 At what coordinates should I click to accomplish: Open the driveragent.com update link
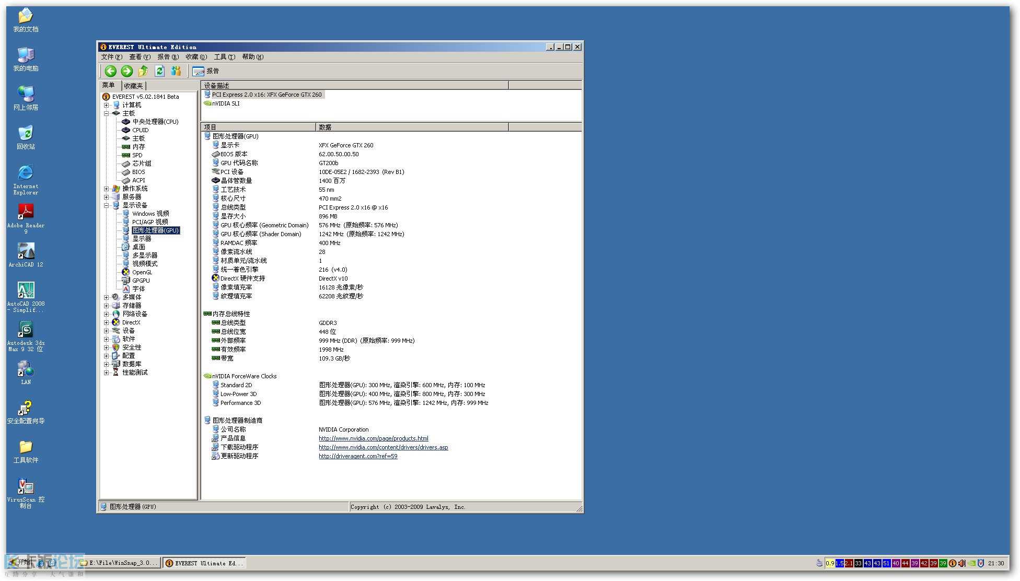click(x=358, y=456)
